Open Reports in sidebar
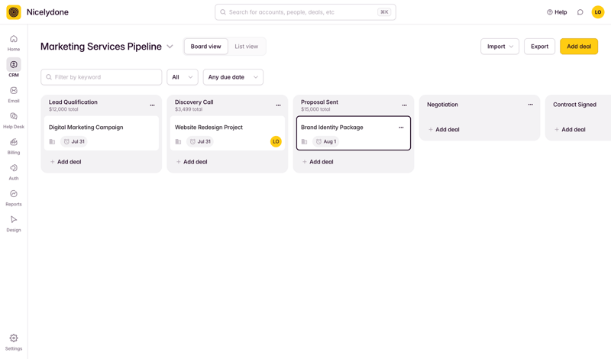Screen dimensions: 611x359 14,198
